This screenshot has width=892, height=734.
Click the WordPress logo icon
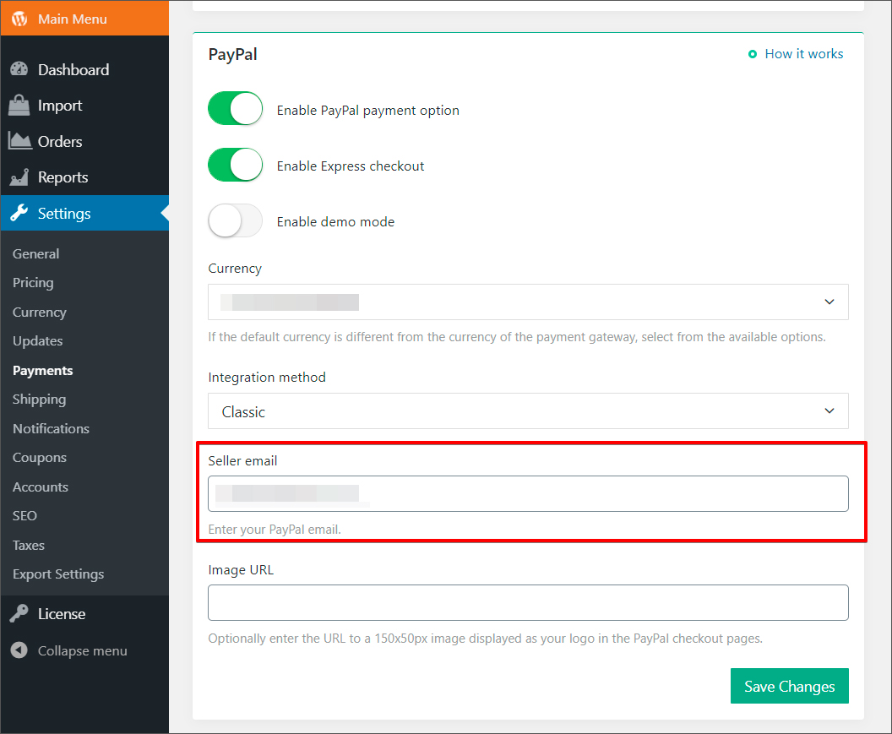[x=19, y=19]
